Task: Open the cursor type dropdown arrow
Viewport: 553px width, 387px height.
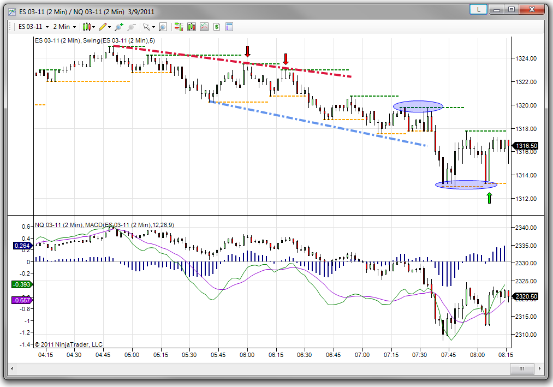Action: [x=153, y=27]
